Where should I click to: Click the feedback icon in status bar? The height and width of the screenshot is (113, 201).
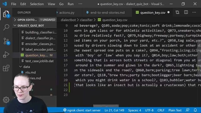pyautogui.click(x=187, y=110)
